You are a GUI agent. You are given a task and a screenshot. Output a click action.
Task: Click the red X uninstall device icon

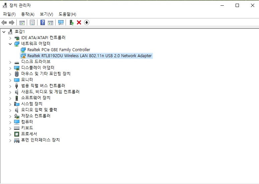(x=79, y=22)
